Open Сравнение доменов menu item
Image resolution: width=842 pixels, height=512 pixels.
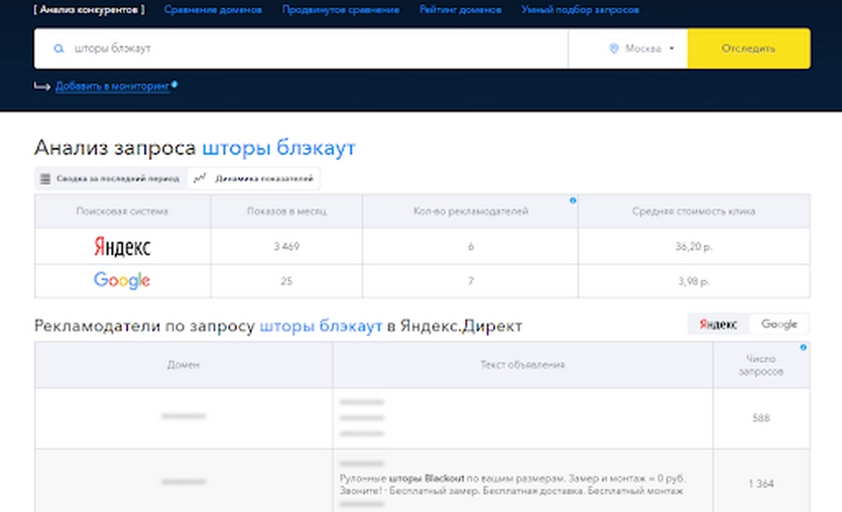pos(212,9)
